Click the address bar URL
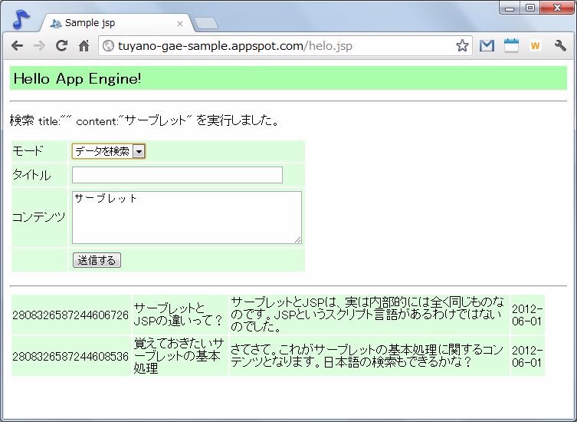The image size is (577, 422). pyautogui.click(x=276, y=46)
